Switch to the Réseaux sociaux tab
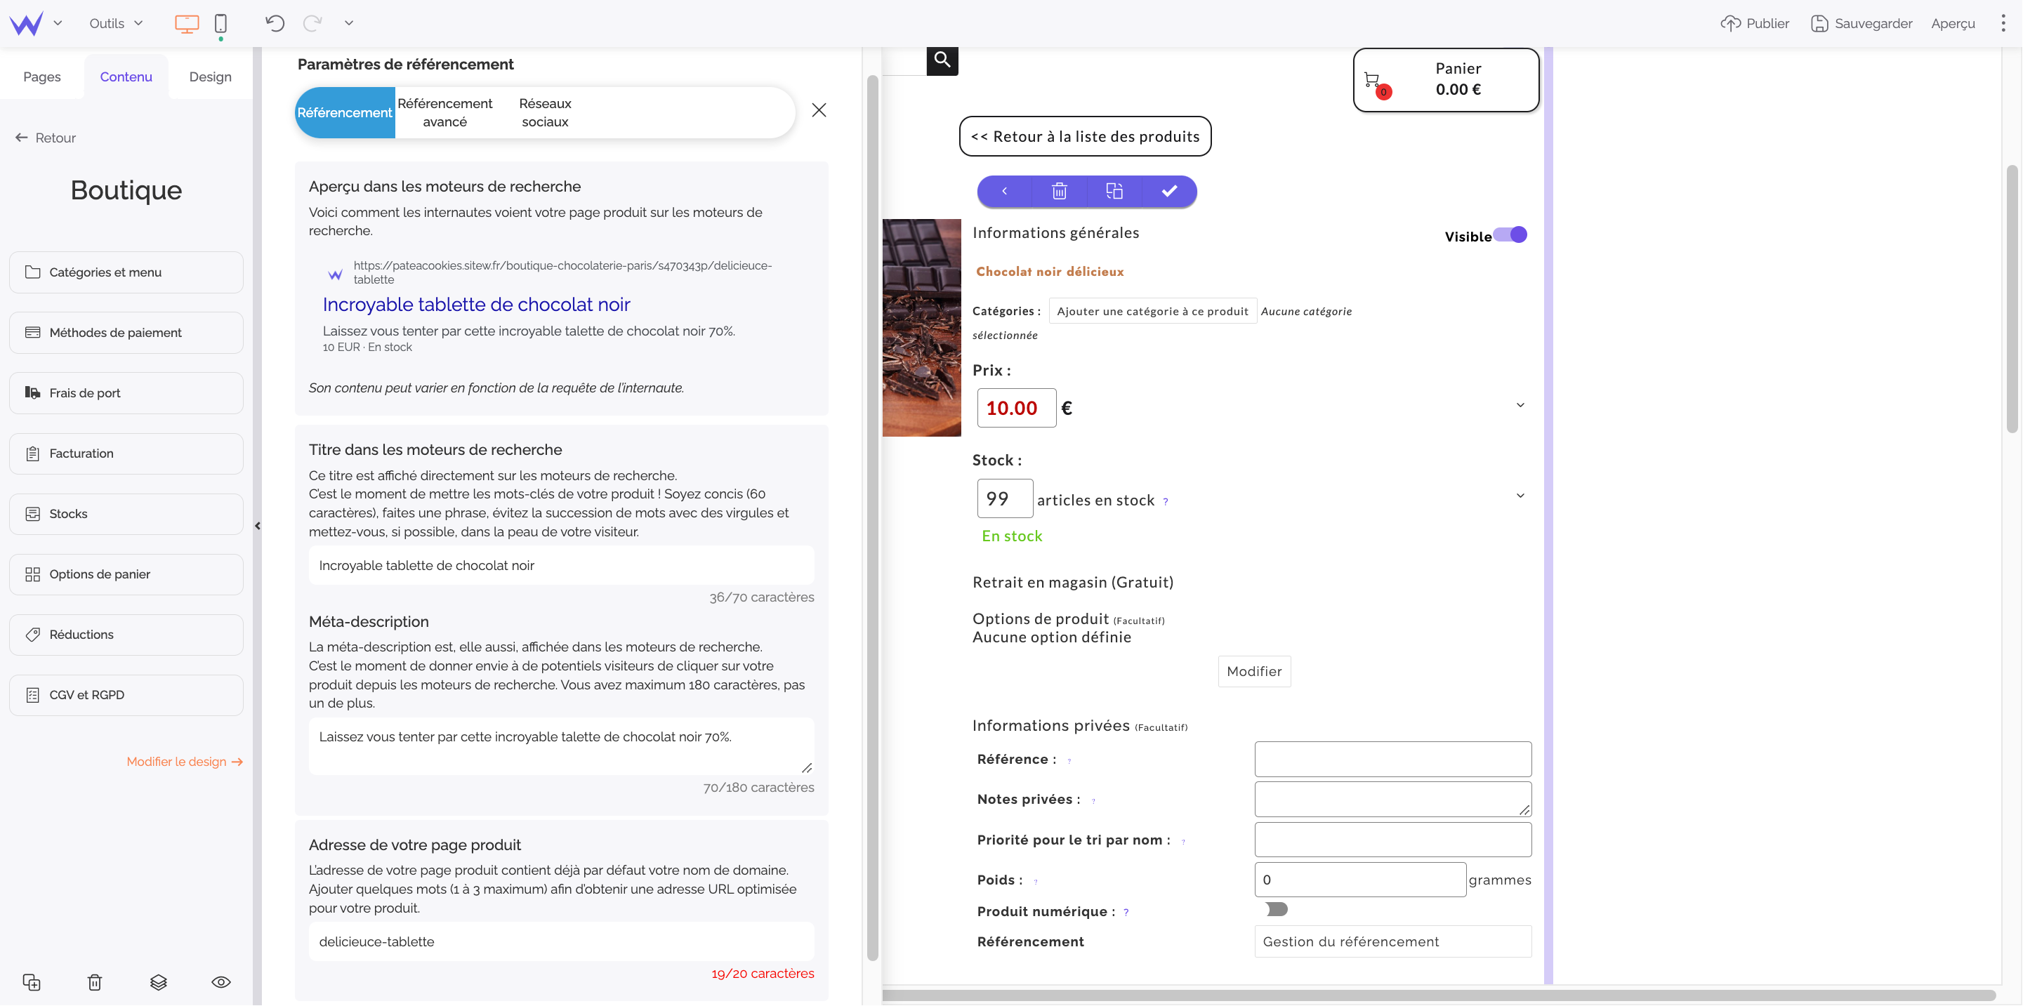 545,112
